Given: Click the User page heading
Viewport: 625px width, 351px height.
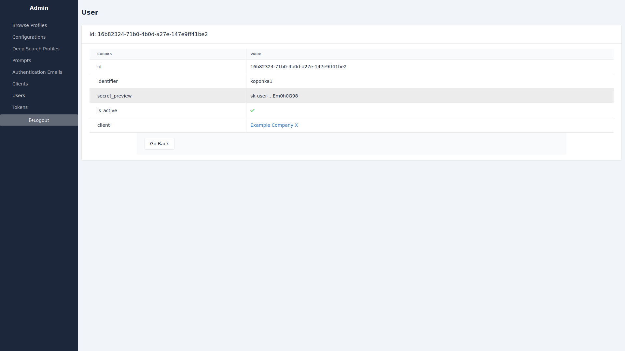Looking at the screenshot, I should pos(90,12).
